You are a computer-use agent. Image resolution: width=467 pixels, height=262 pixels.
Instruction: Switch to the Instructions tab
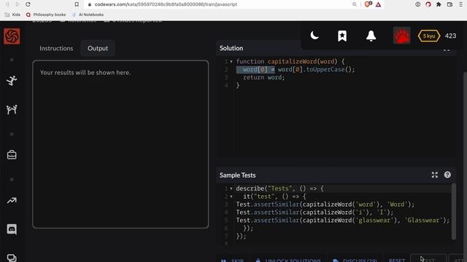56,48
